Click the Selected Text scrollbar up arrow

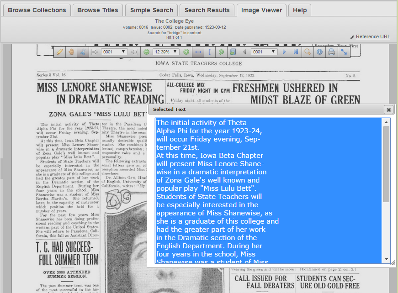coord(386,122)
